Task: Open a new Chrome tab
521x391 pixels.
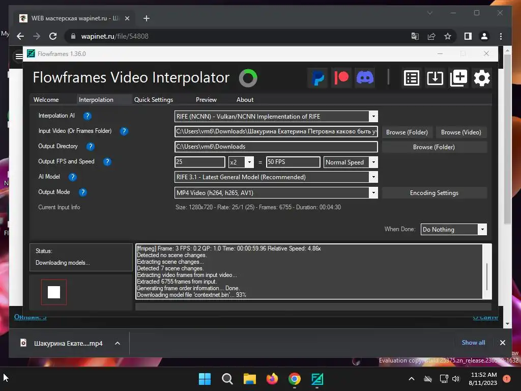Action: click(146, 18)
